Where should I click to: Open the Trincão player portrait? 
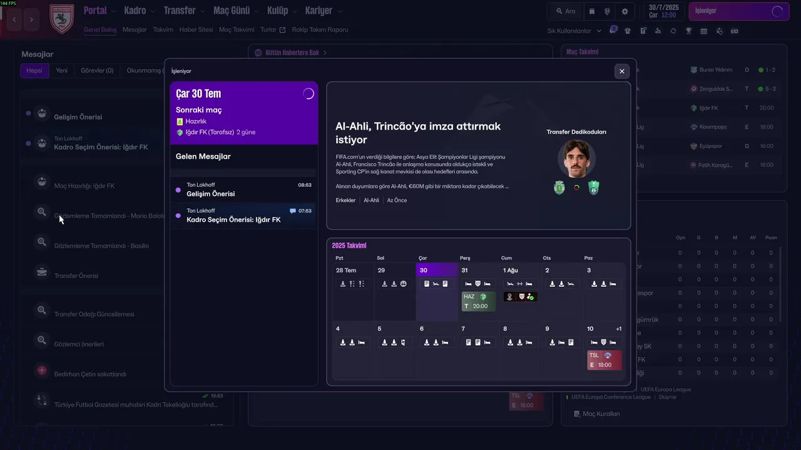[x=576, y=159]
